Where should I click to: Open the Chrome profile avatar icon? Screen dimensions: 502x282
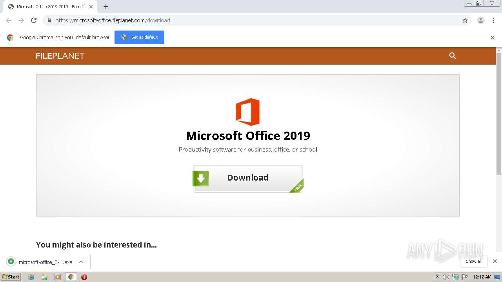coord(481,20)
